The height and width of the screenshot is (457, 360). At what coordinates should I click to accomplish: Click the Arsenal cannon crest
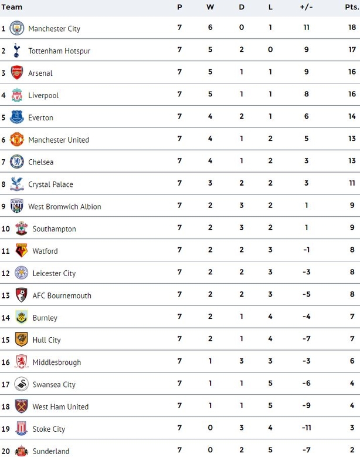[x=17, y=73]
